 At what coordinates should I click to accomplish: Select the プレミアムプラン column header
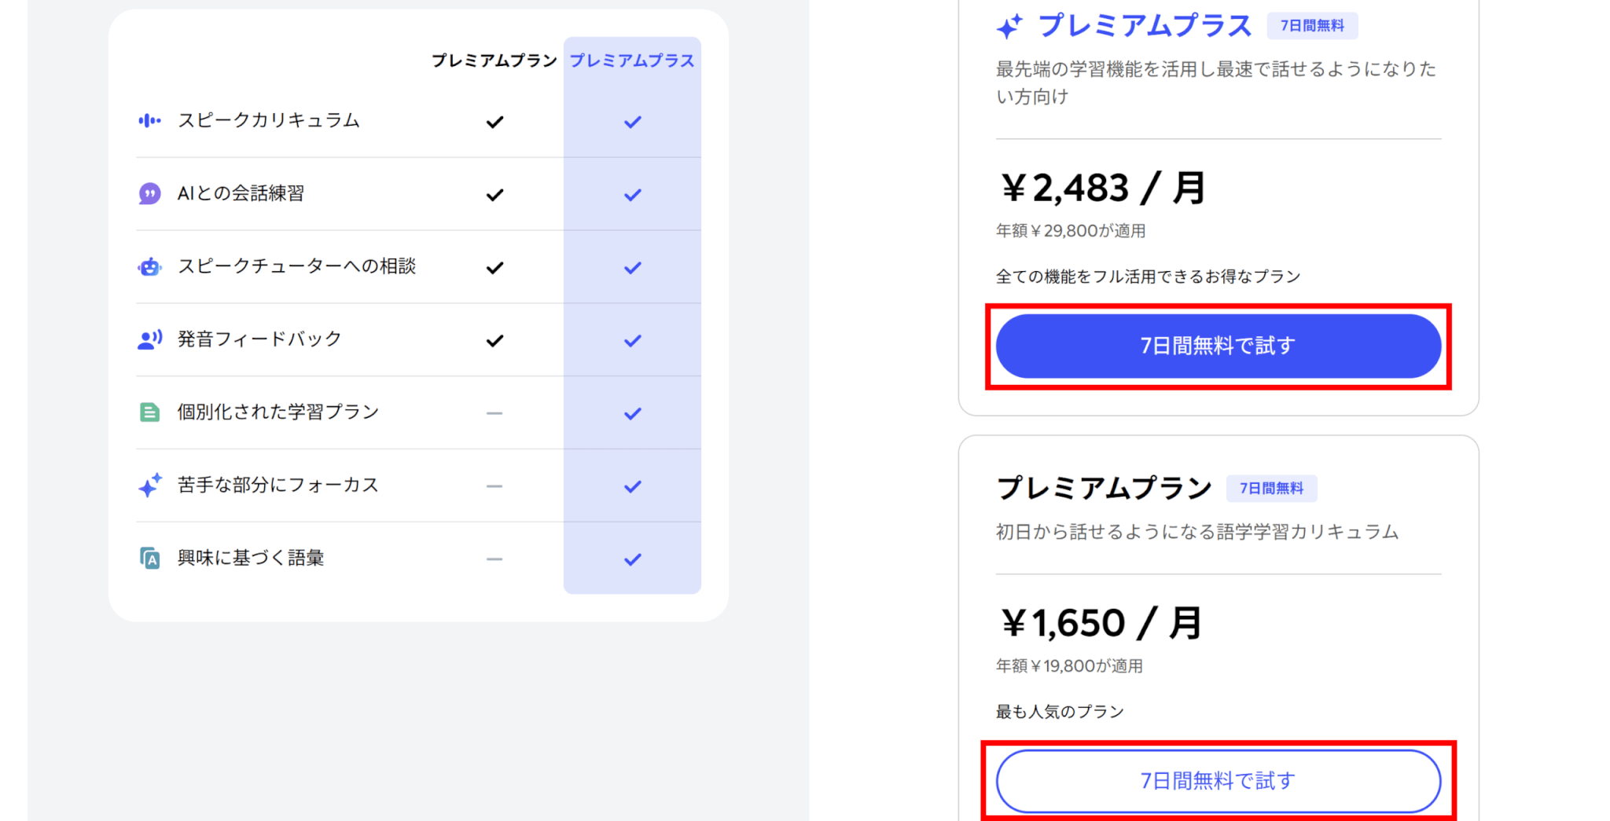point(494,60)
